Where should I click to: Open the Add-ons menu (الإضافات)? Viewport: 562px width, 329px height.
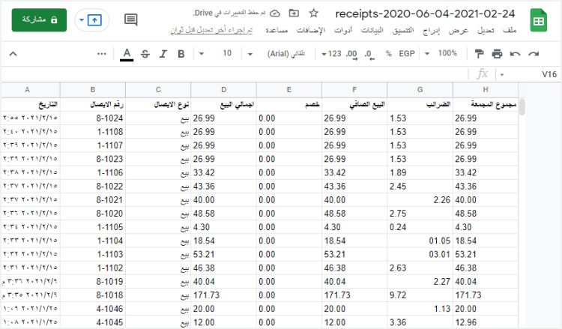(311, 30)
